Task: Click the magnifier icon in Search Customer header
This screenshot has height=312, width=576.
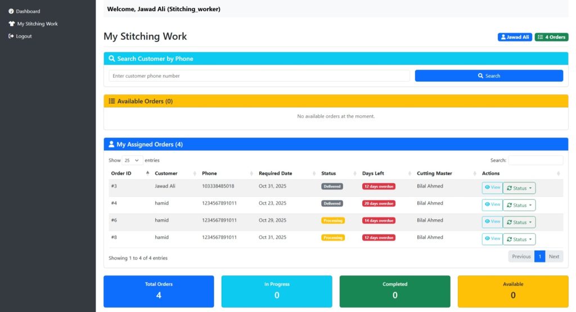Action: [112, 58]
